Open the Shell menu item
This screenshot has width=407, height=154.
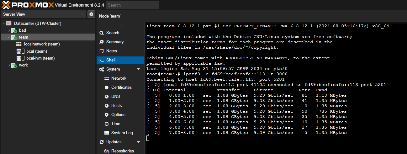coord(120,60)
